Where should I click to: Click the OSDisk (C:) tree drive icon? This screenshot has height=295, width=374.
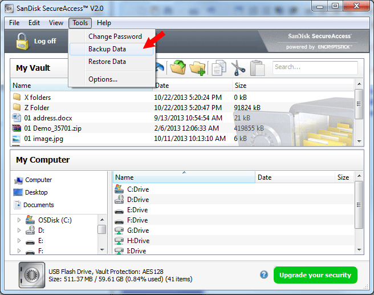pos(30,220)
